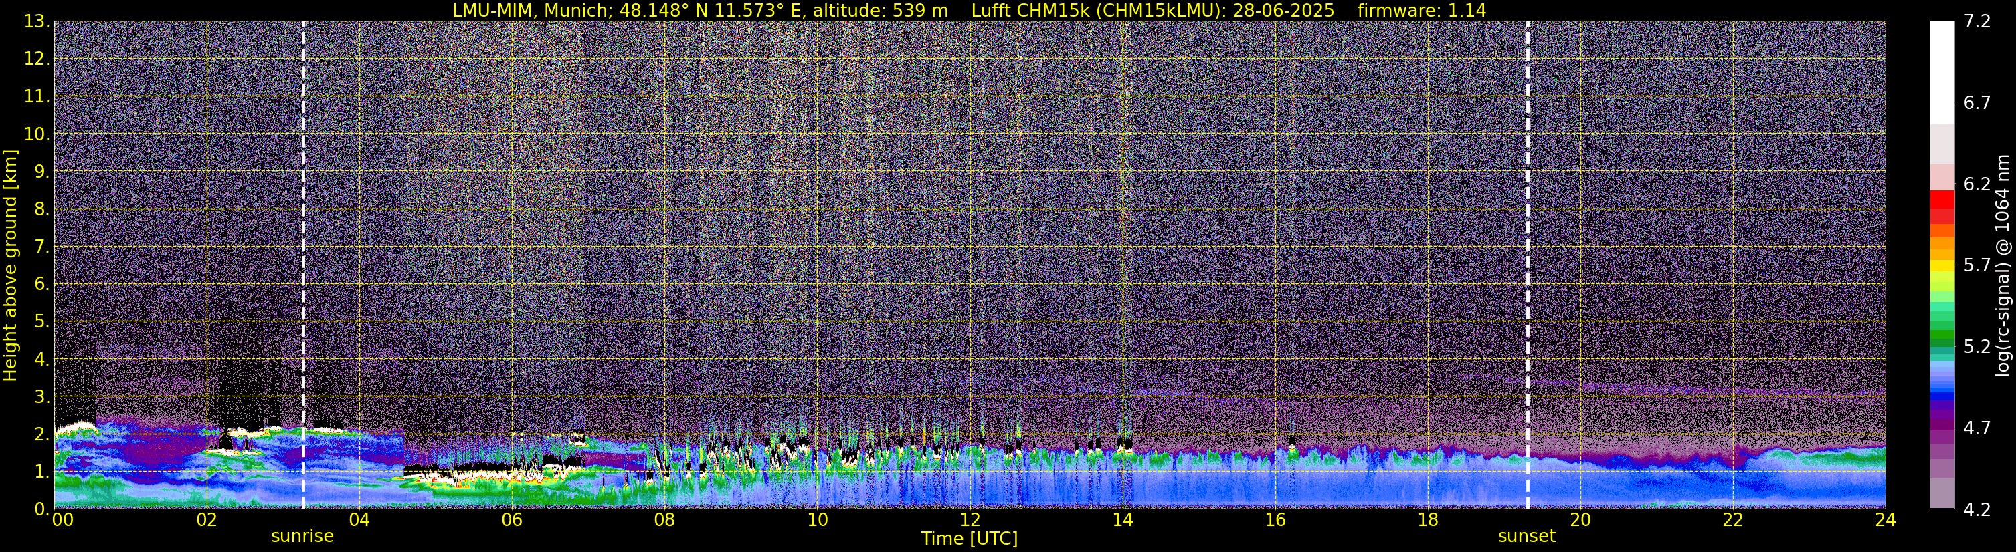Click the dark blue band in the colorbar
This screenshot has height=552, width=2016.
pos(1942,396)
